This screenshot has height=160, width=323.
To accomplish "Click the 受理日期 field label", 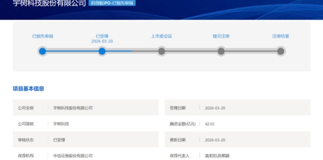I will [x=178, y=108].
